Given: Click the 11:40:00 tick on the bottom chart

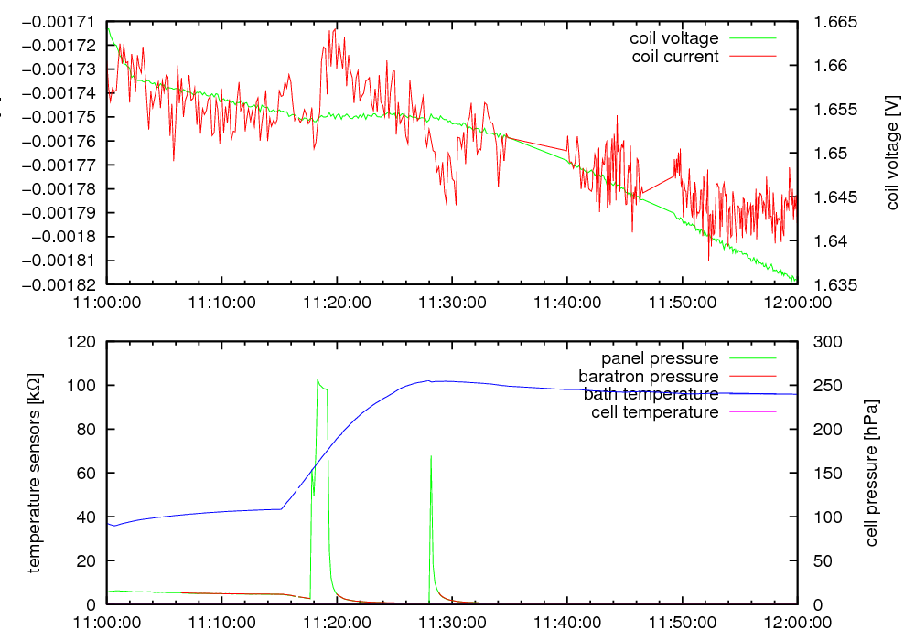Looking at the screenshot, I should pyautogui.click(x=567, y=621).
